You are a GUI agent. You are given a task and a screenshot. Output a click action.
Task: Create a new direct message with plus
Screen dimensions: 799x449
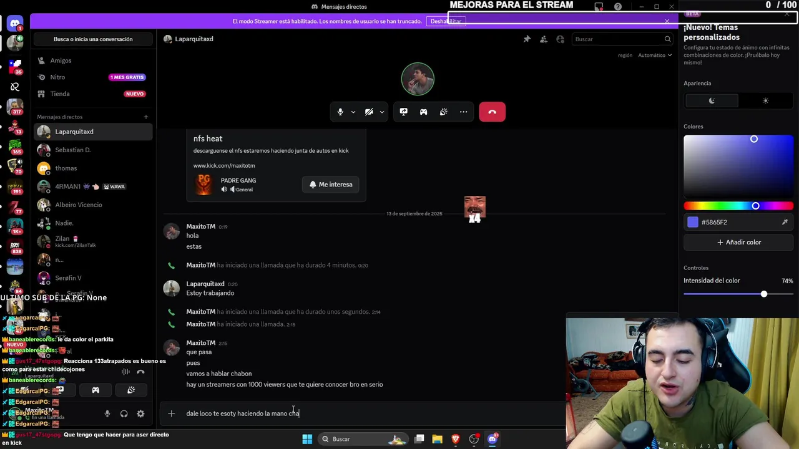click(146, 117)
